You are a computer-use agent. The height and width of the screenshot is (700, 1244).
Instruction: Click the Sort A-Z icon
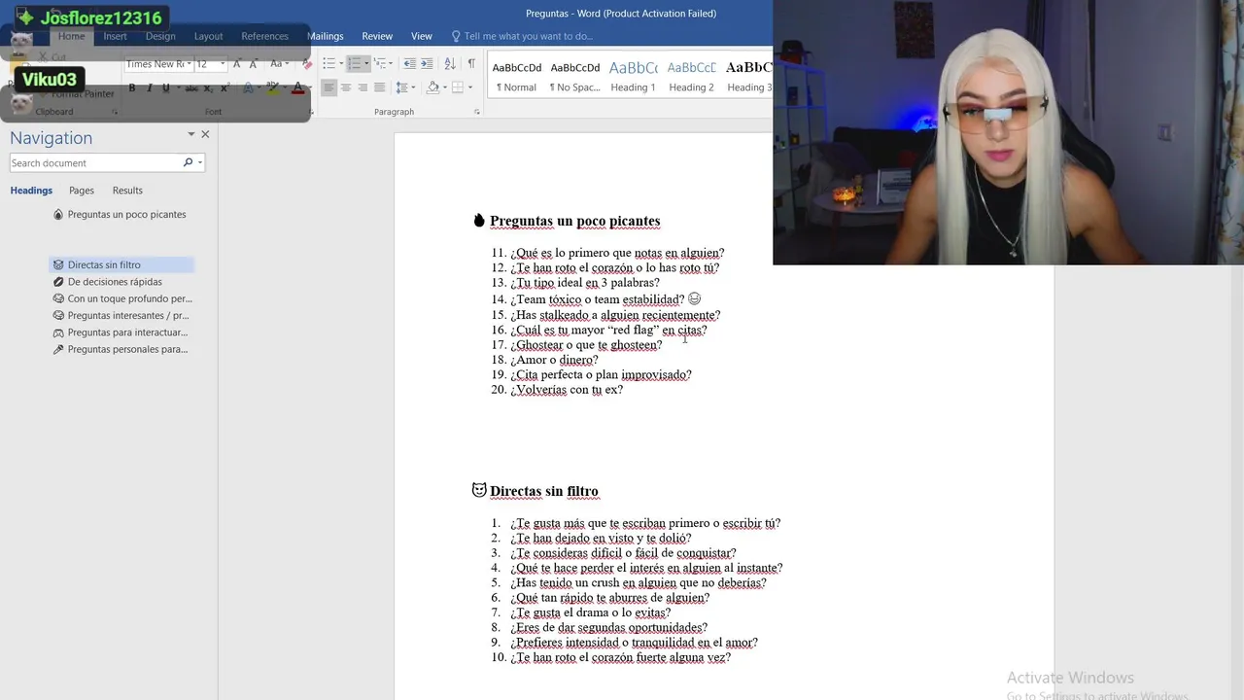(x=449, y=63)
